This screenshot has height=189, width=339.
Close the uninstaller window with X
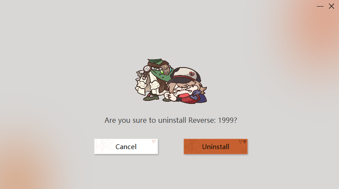tap(332, 6)
